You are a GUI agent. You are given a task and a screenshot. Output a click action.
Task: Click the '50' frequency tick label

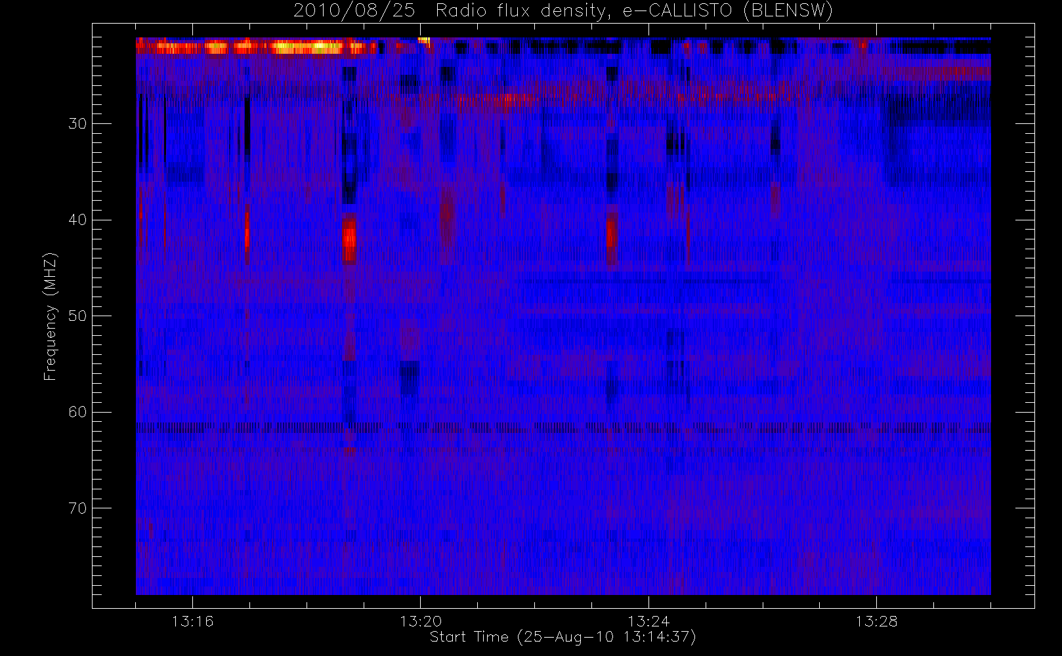(77, 316)
